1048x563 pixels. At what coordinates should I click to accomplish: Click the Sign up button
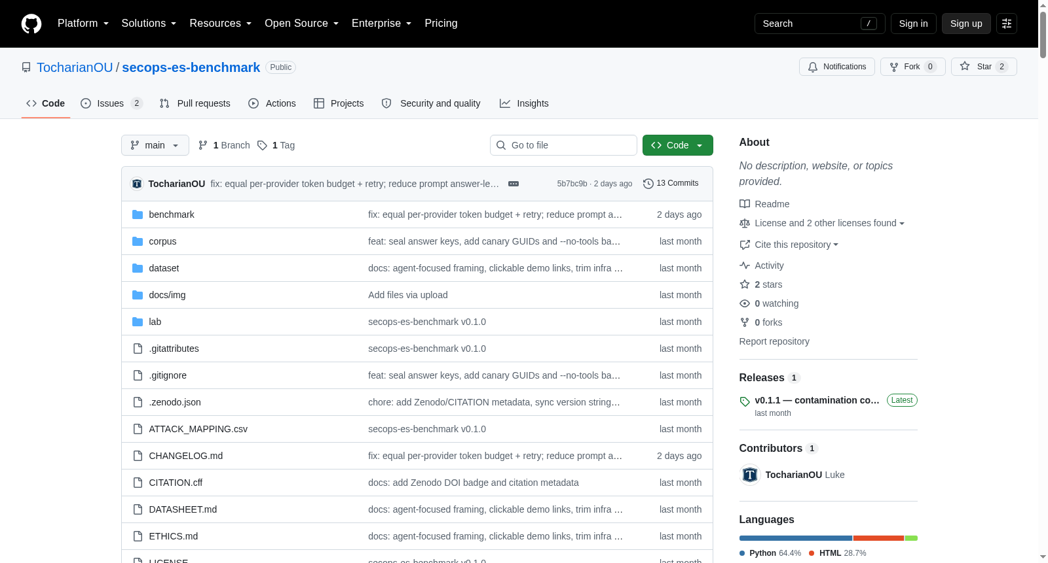966,24
